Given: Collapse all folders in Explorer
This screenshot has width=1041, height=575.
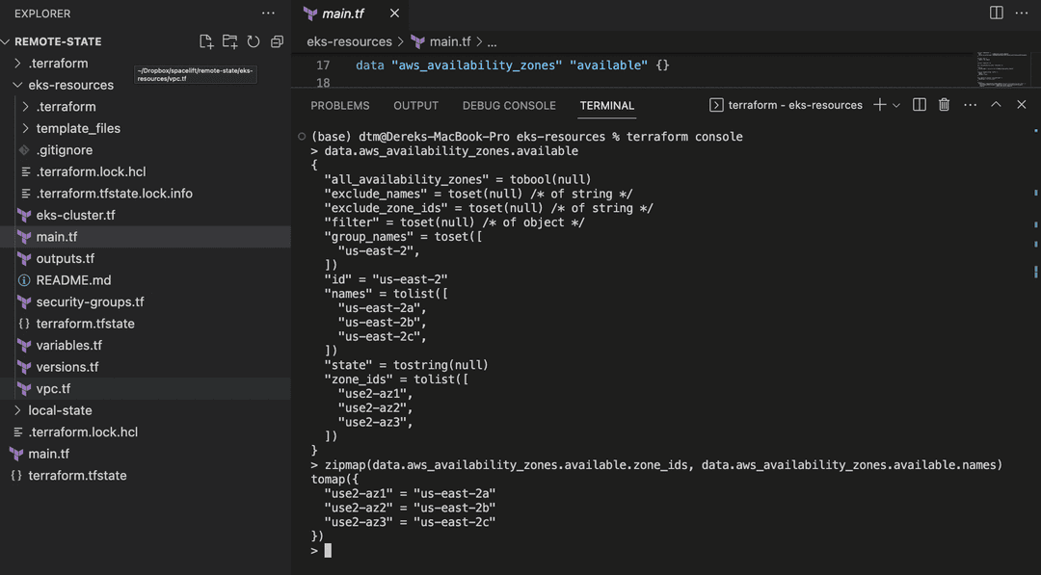Looking at the screenshot, I should pyautogui.click(x=277, y=40).
